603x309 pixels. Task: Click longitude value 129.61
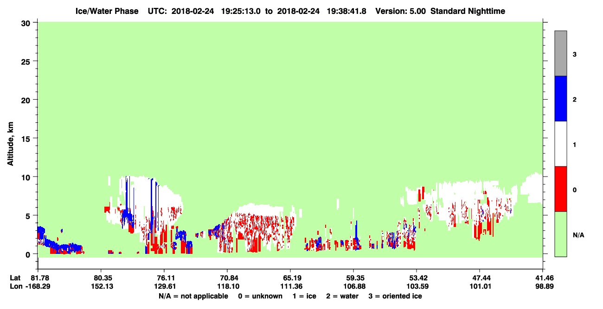[x=164, y=287]
